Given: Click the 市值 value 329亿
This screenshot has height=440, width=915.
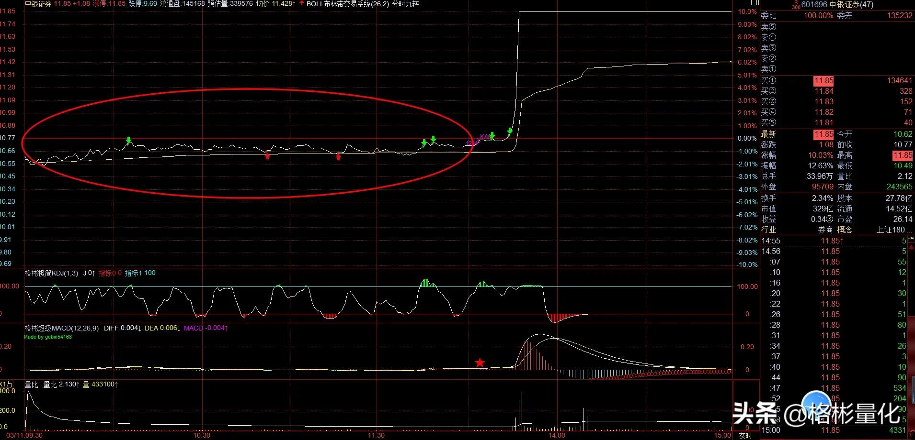Looking at the screenshot, I should click(x=823, y=209).
